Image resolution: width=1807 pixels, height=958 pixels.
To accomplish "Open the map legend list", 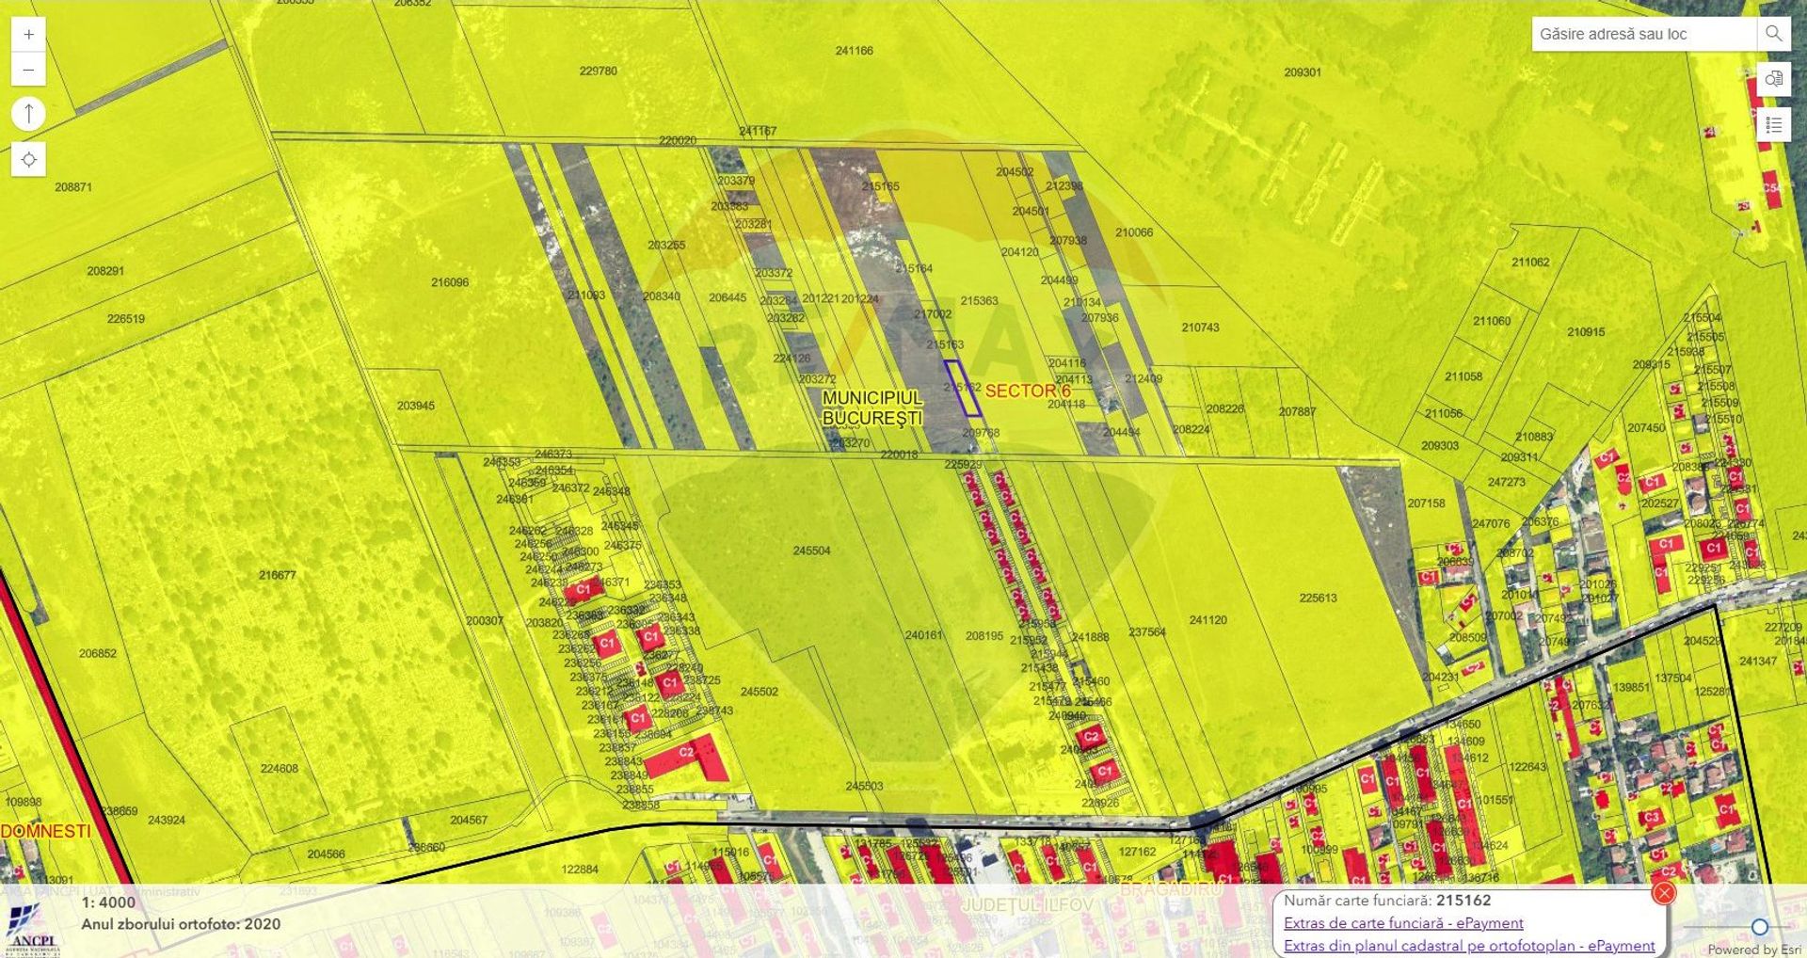I will click(x=1773, y=124).
